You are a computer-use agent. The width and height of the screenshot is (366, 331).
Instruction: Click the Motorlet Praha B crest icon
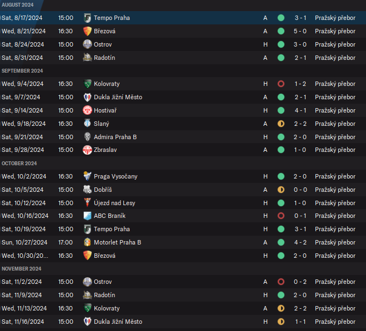(87, 242)
